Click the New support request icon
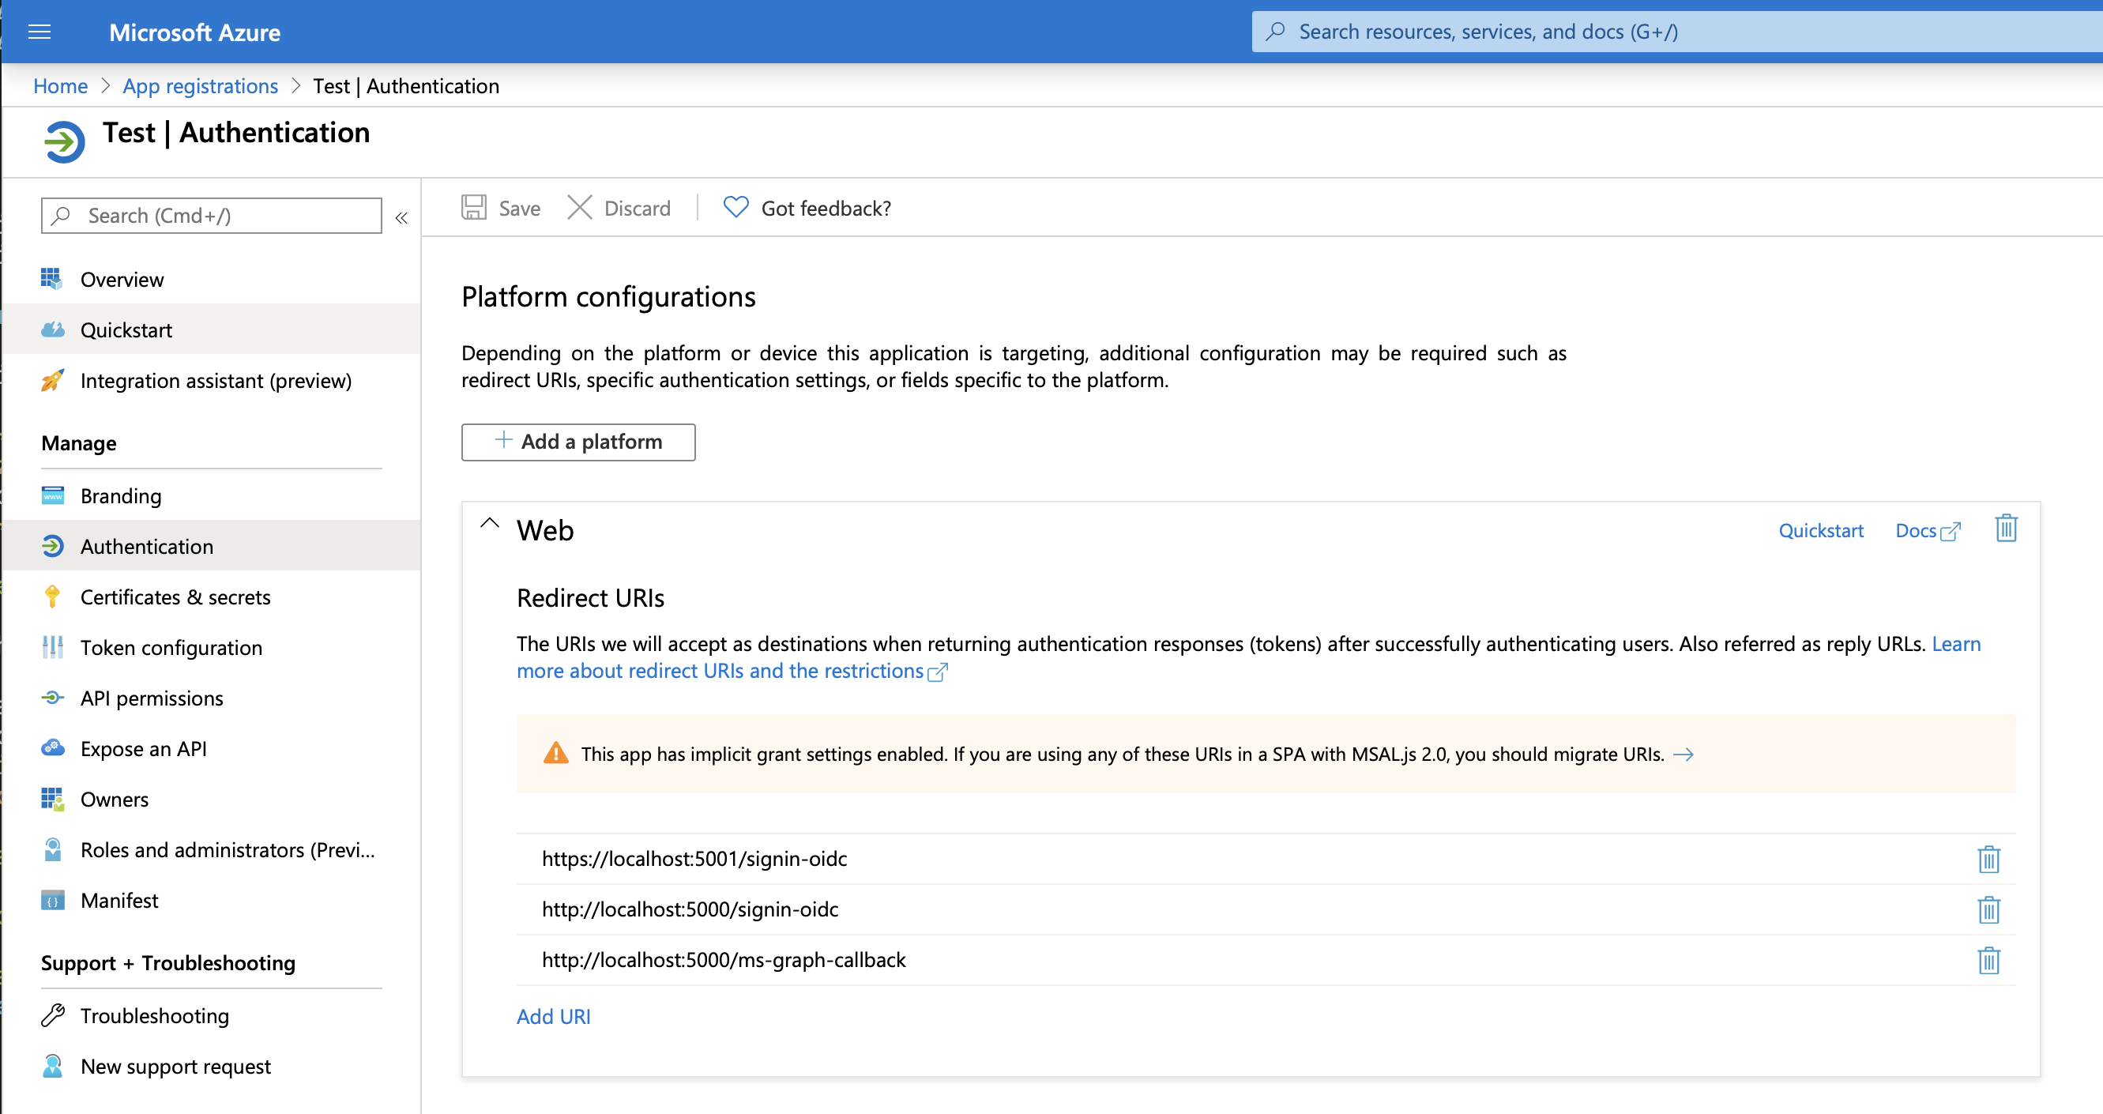 click(52, 1066)
